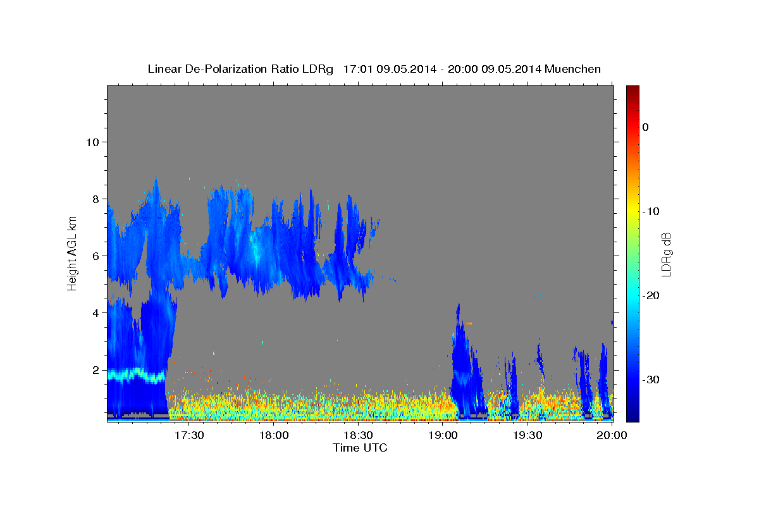Screen dimensions: 759x506
Task: Click the height axis label '6'
Action: pos(95,256)
